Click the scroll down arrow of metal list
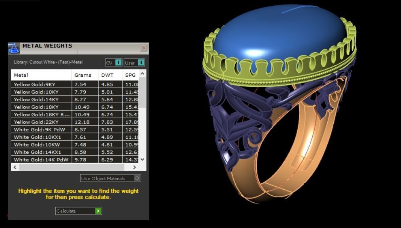The height and width of the screenshot is (228, 401). 143,159
